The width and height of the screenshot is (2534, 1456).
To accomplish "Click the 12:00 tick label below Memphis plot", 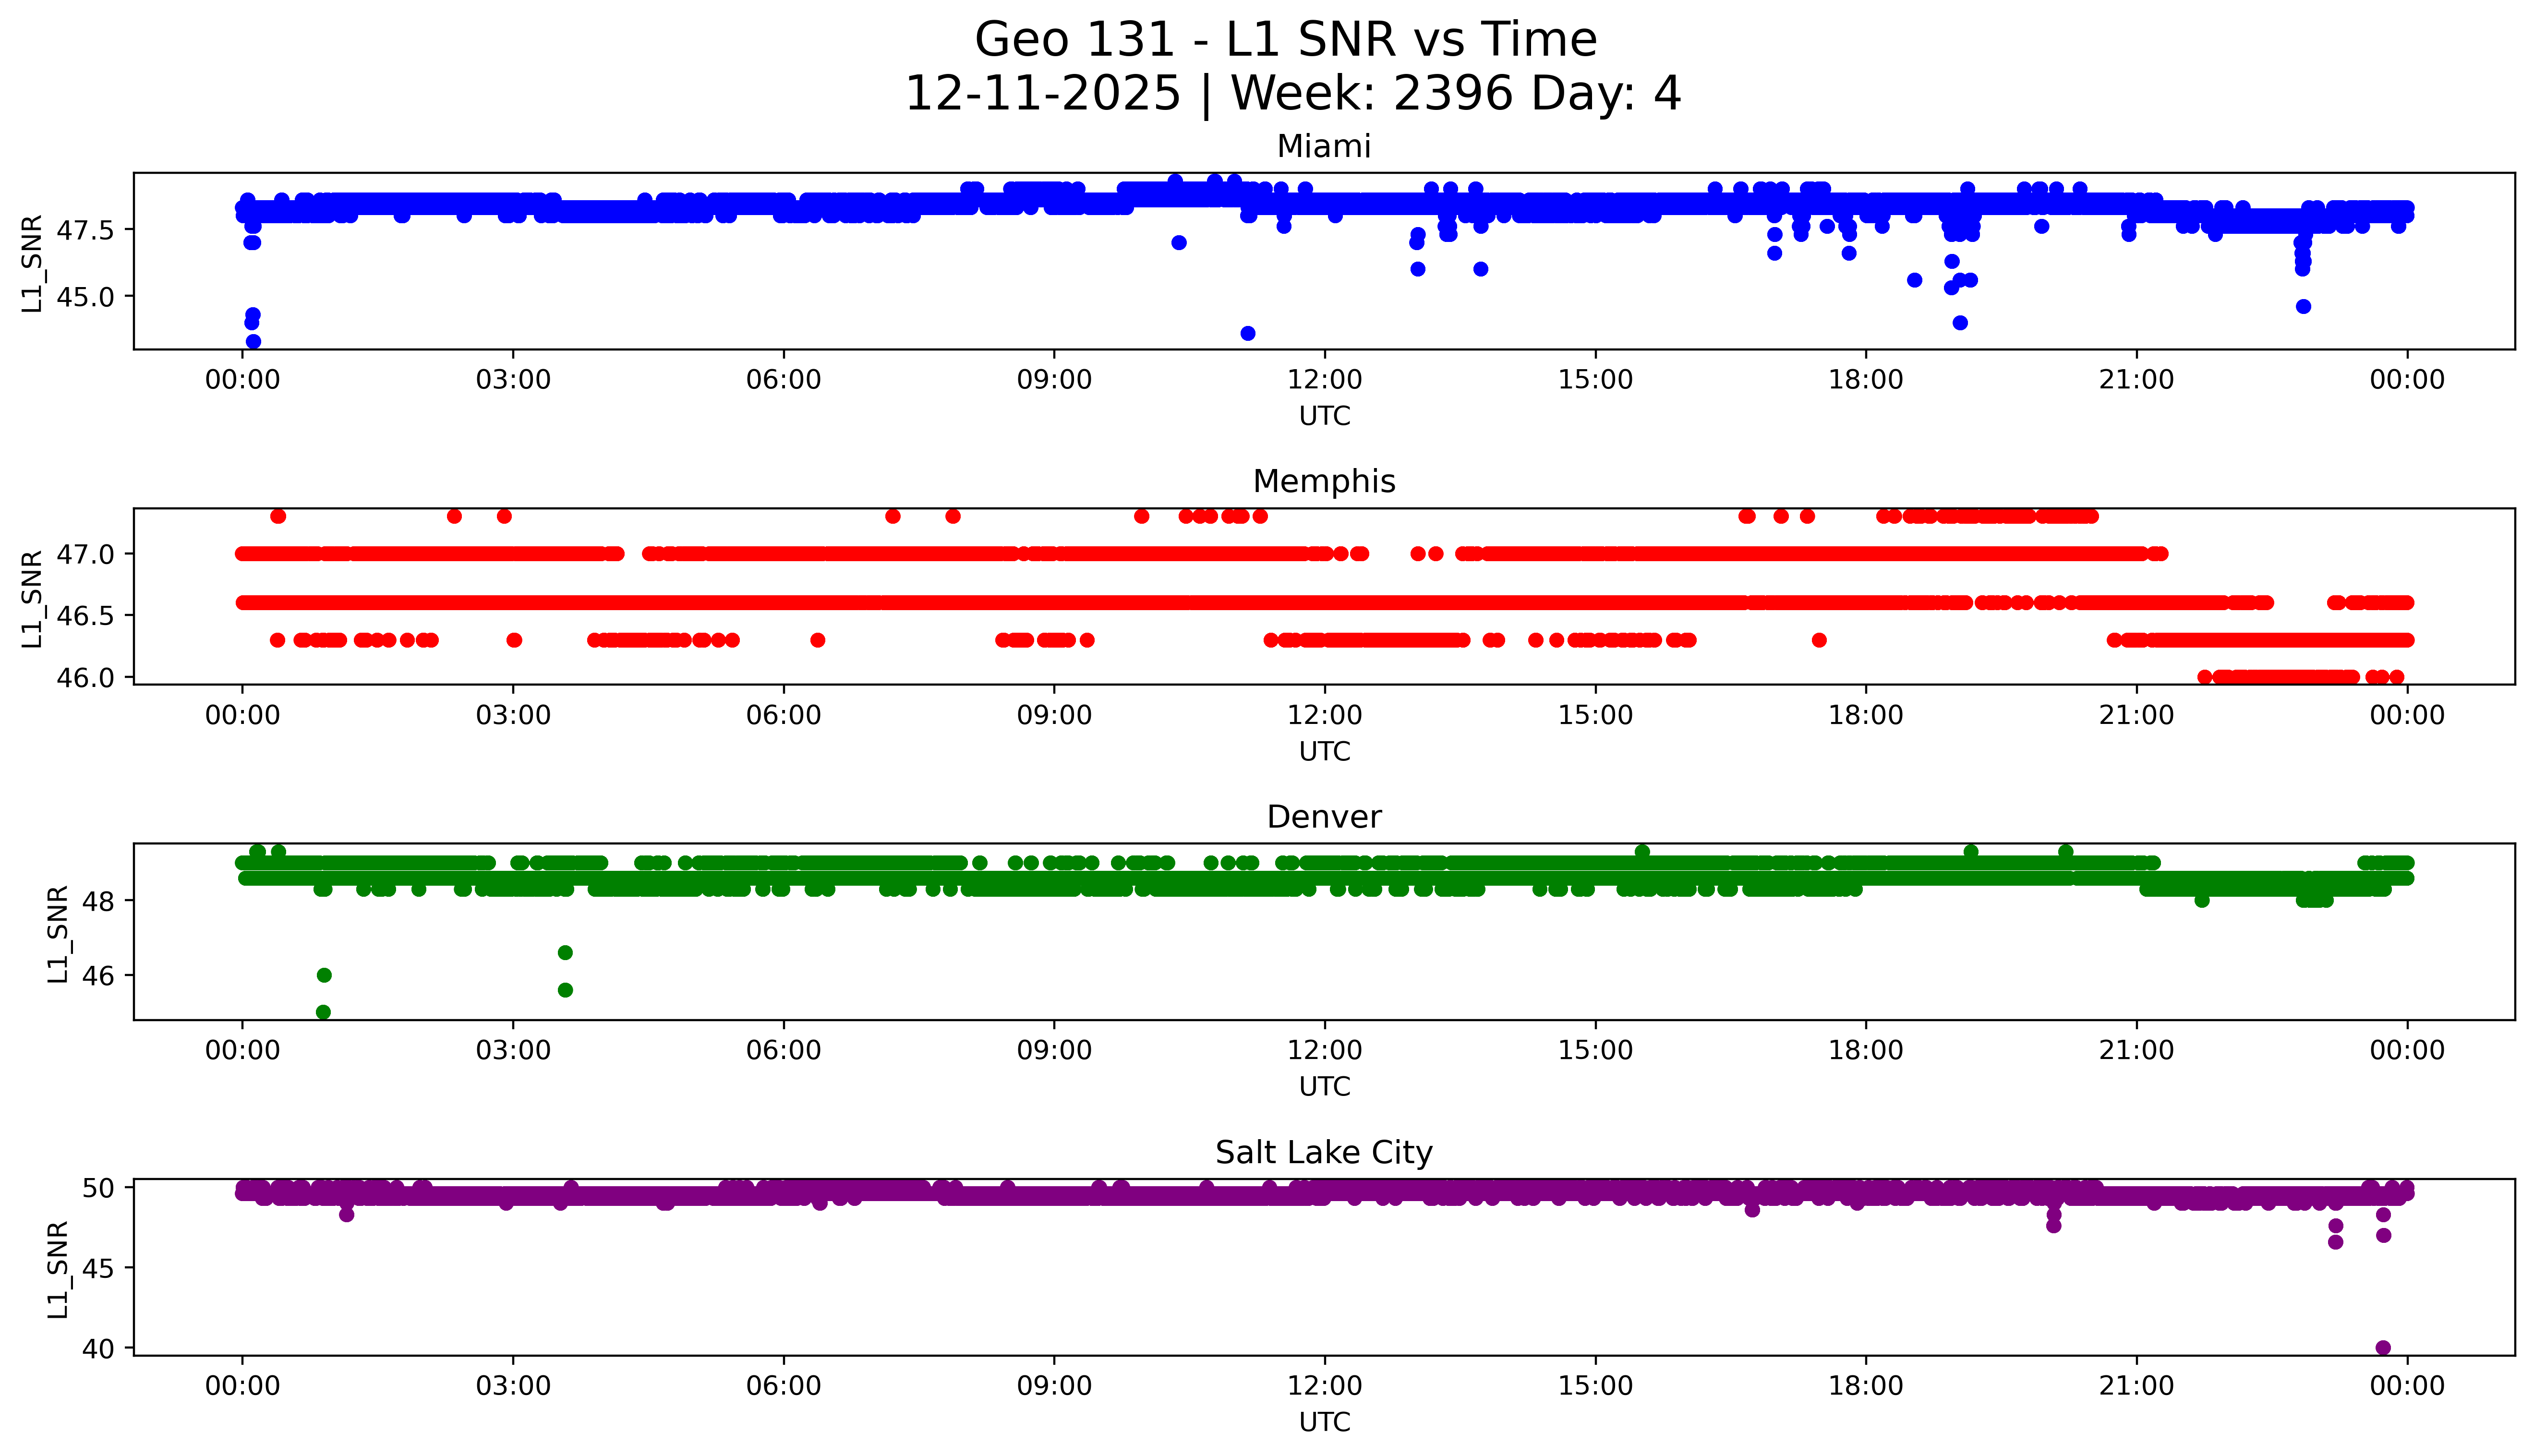I will [1324, 715].
